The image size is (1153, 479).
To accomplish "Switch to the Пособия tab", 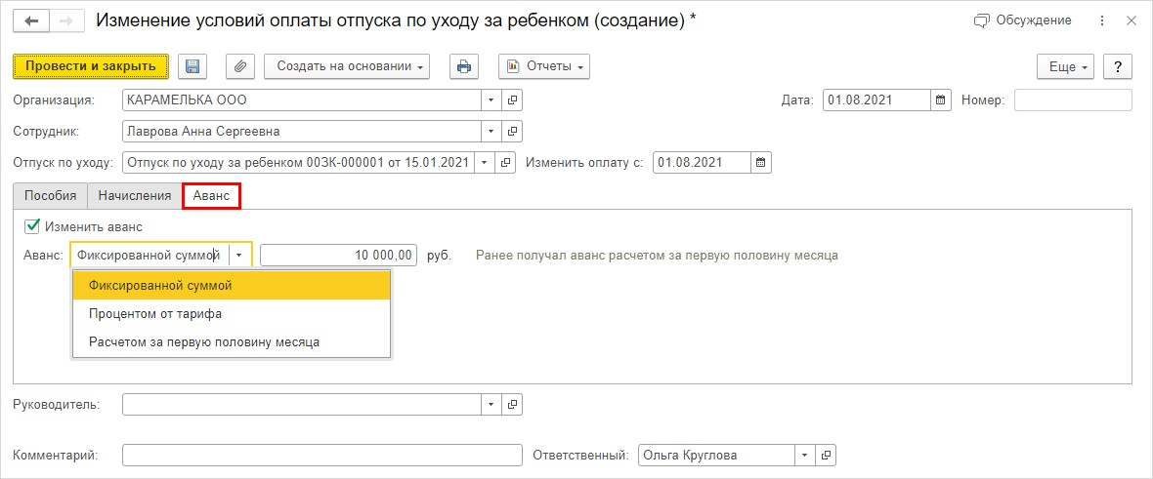I will tap(51, 196).
